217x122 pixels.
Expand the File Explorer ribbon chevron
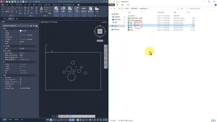(213, 5)
